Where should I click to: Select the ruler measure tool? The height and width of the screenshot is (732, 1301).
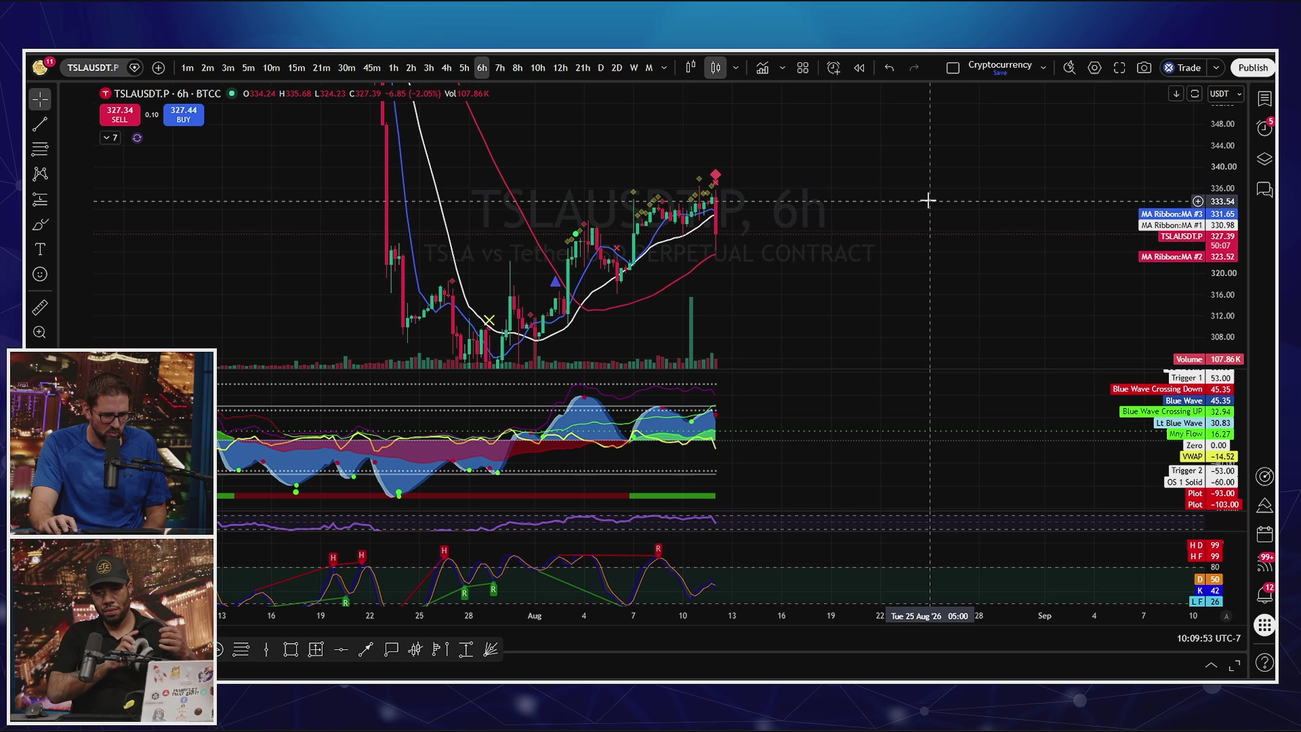pos(40,308)
